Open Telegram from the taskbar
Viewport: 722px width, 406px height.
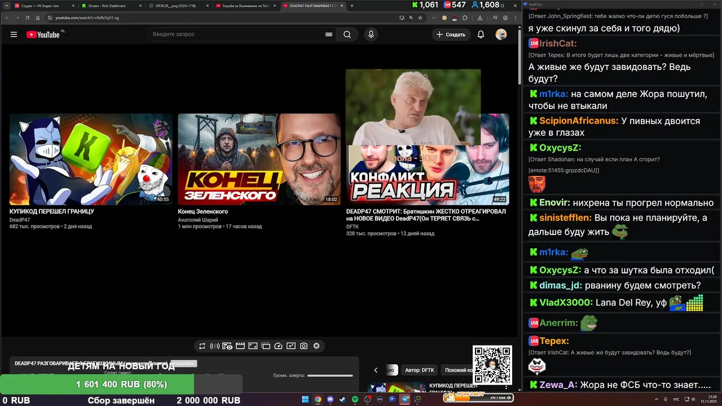click(404, 399)
